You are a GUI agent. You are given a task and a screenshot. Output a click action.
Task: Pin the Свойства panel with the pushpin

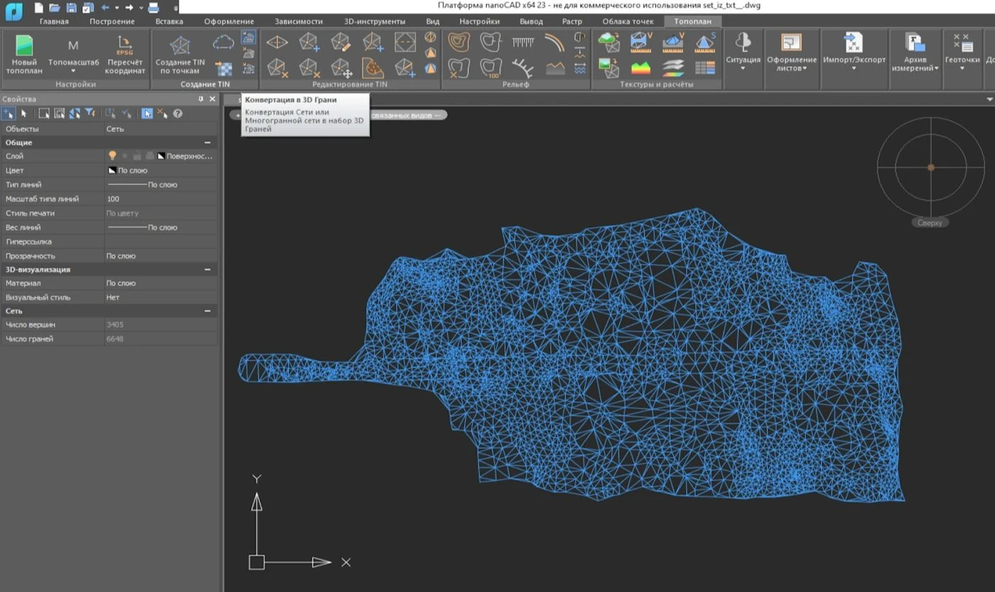pyautogui.click(x=200, y=99)
